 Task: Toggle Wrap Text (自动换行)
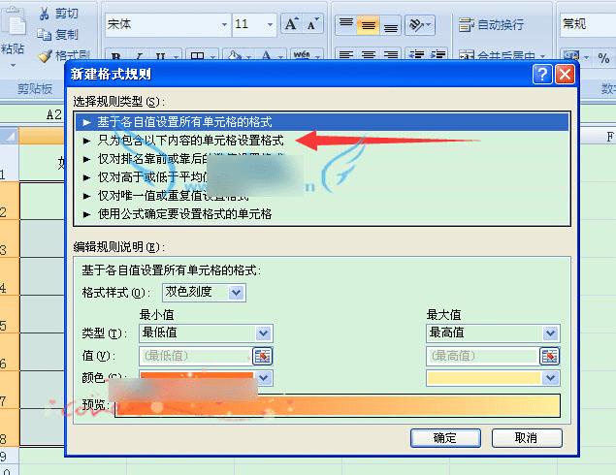click(x=491, y=25)
